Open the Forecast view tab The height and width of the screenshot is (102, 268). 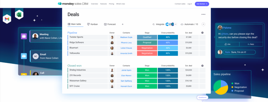(110, 24)
